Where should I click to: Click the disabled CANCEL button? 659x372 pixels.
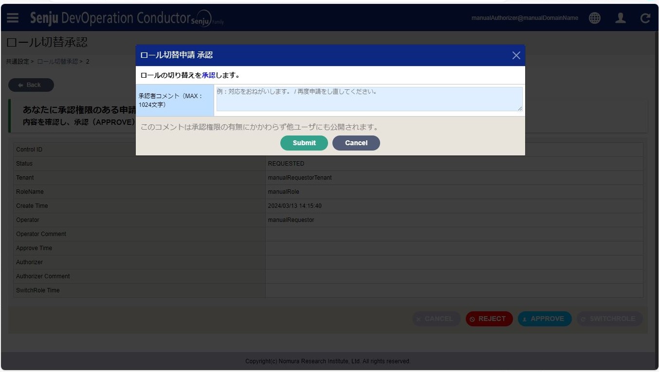pos(436,319)
